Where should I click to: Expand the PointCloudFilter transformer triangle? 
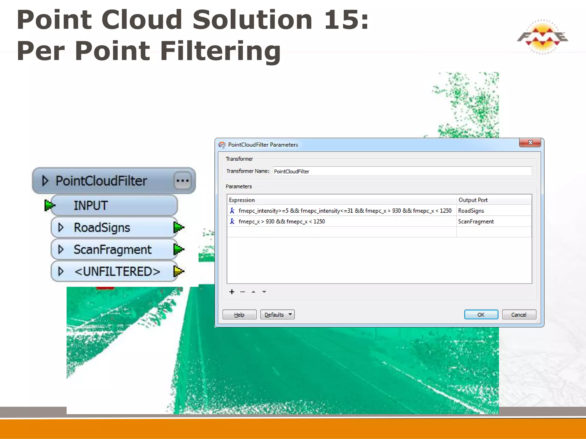(45, 181)
